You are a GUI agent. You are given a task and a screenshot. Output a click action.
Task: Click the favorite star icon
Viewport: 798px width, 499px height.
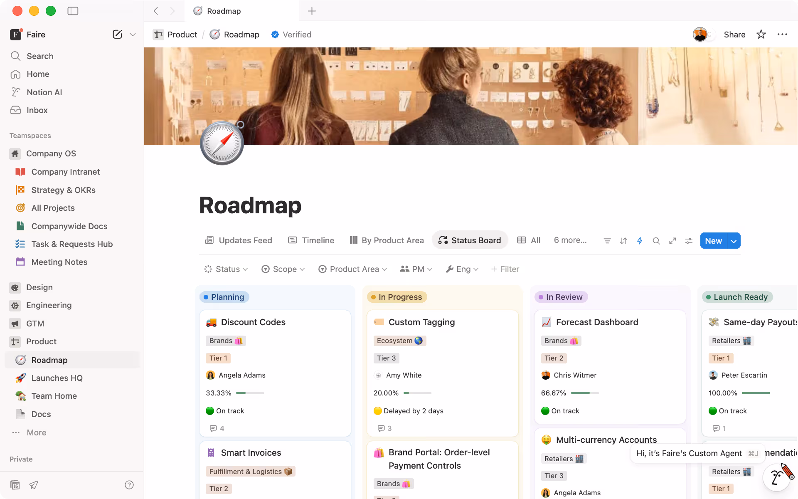(x=761, y=35)
